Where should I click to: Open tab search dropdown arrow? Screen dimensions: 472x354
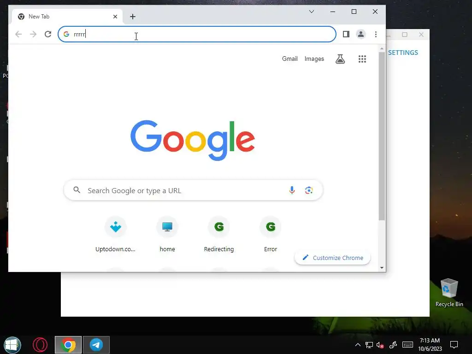tap(312, 12)
